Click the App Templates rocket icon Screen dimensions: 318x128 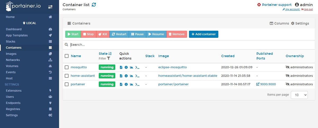50,35
